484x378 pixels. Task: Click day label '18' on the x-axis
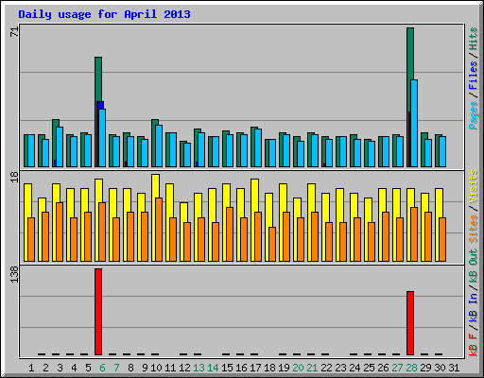(x=269, y=368)
